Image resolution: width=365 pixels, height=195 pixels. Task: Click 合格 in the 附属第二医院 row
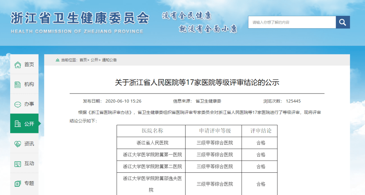coord(261,167)
